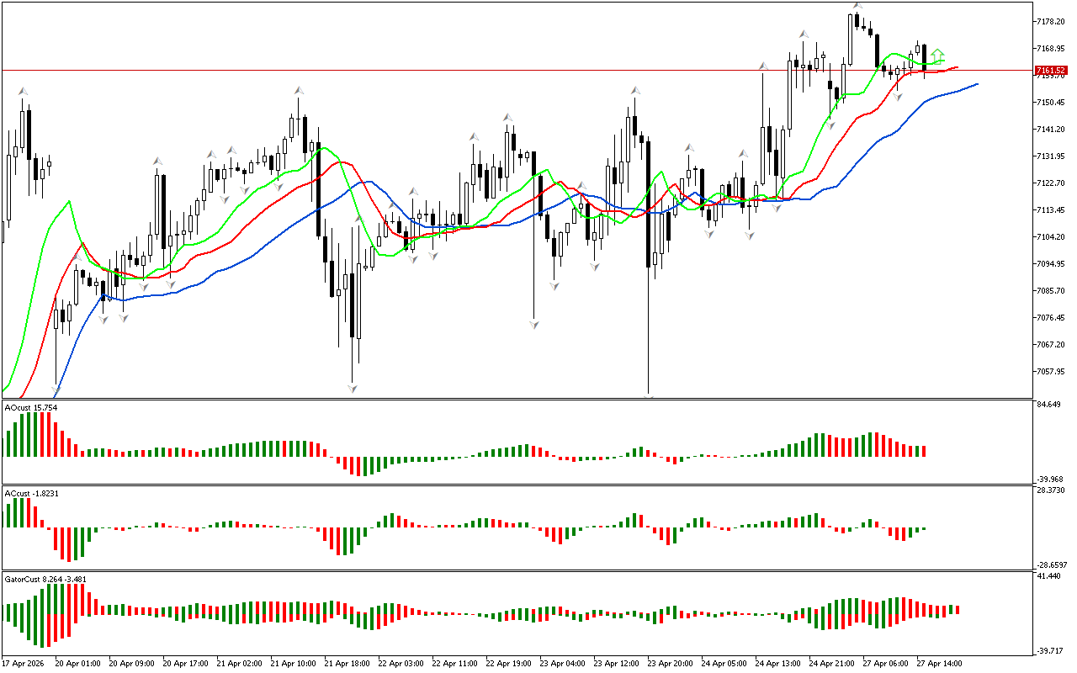The image size is (1077, 673).
Task: Click the AOcust 15.754 indicator label
Action: click(x=31, y=408)
